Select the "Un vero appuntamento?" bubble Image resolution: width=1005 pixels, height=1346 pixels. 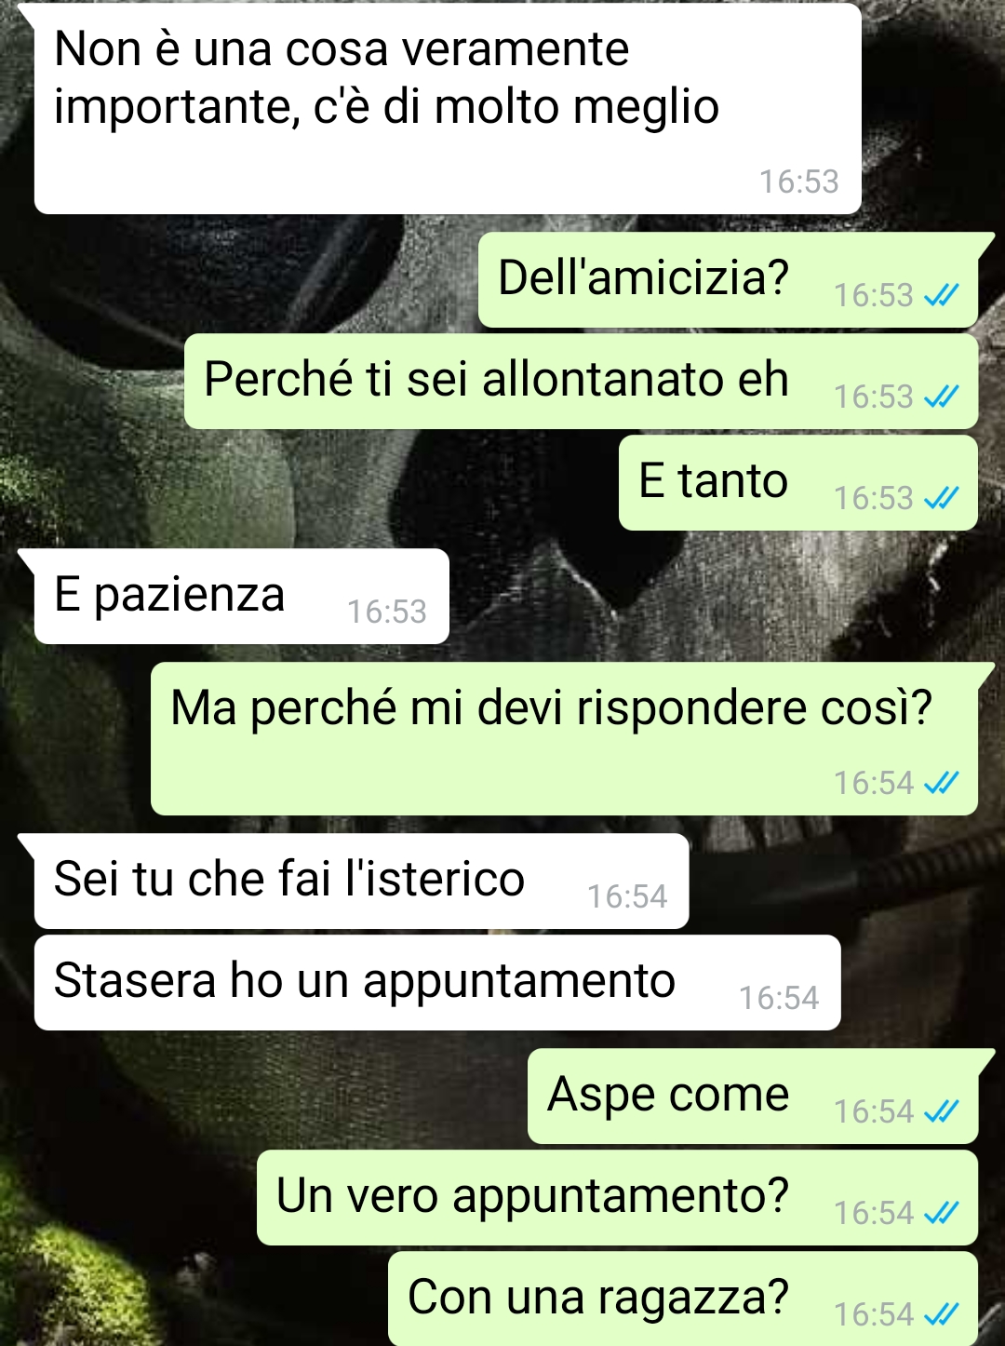coord(617,1198)
